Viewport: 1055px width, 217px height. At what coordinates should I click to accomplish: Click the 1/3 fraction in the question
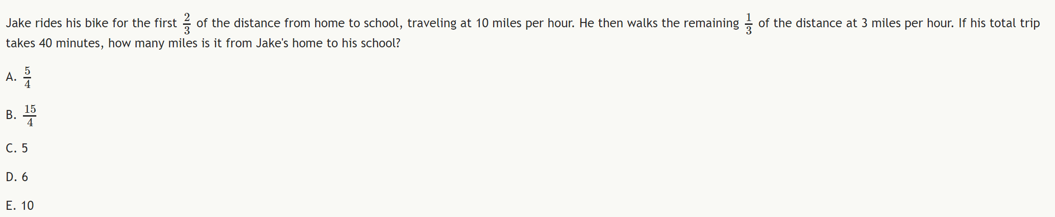pos(749,23)
